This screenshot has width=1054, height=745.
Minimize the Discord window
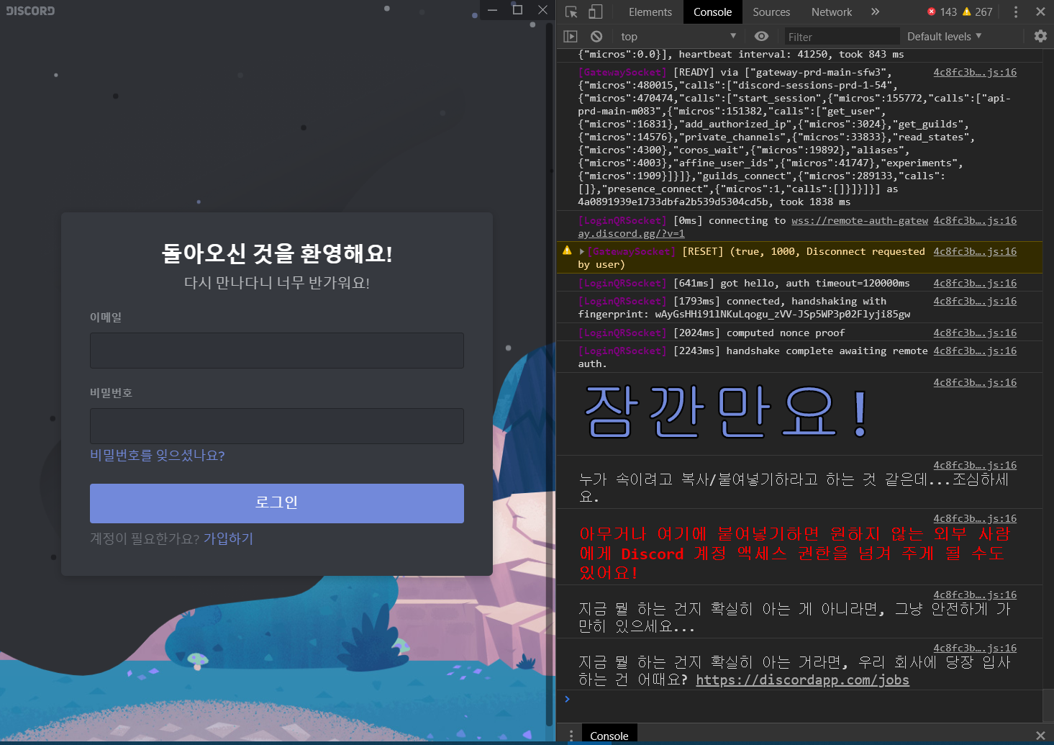click(x=492, y=10)
